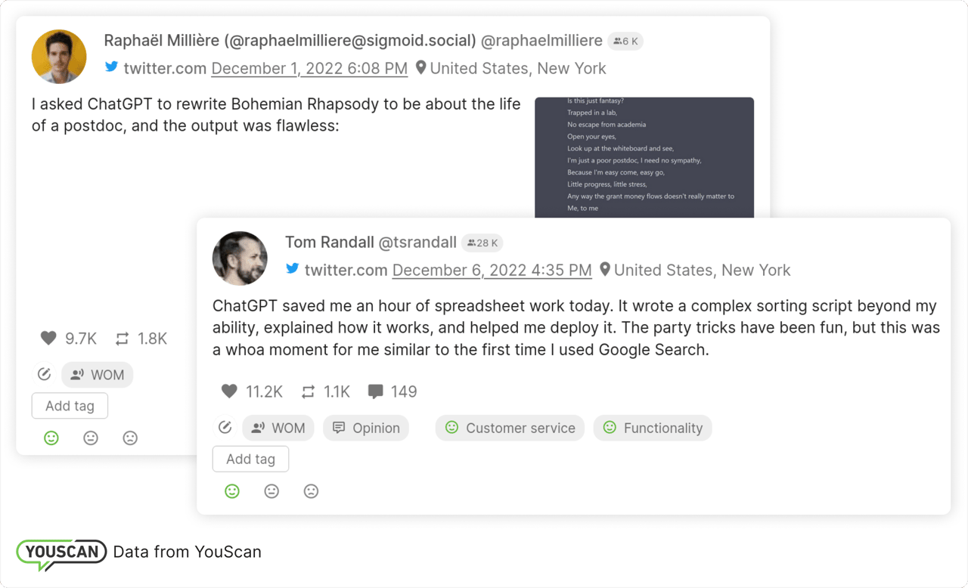Set positive sentiment on Tom Randall's post
This screenshot has width=968, height=588.
coord(232,491)
